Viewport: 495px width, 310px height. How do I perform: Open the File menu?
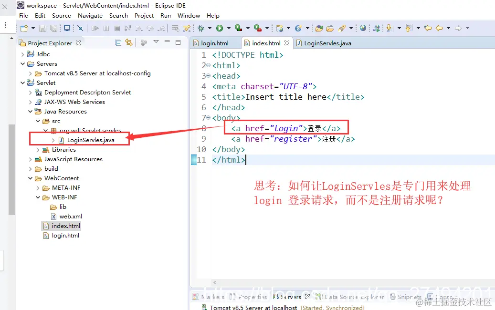[23, 15]
